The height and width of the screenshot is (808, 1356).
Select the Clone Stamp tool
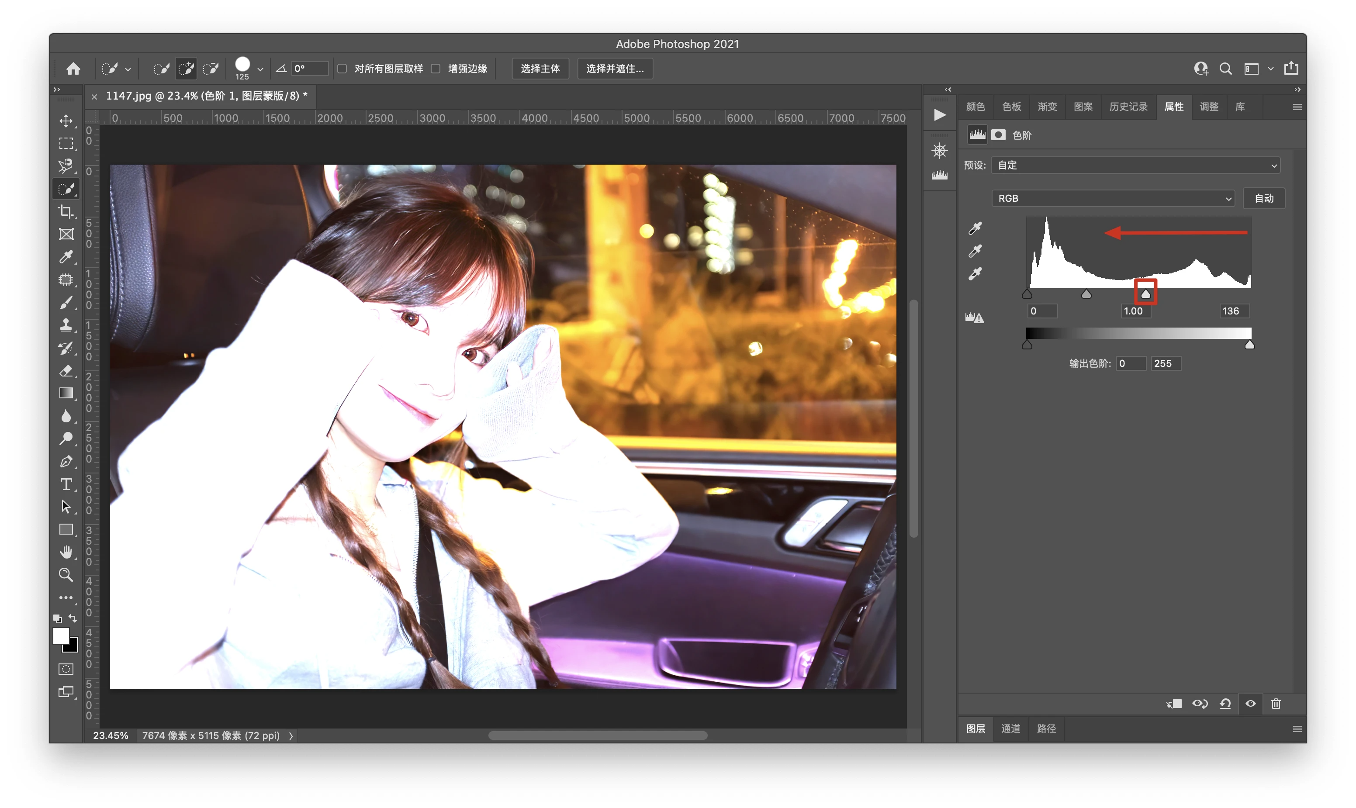pos(66,325)
